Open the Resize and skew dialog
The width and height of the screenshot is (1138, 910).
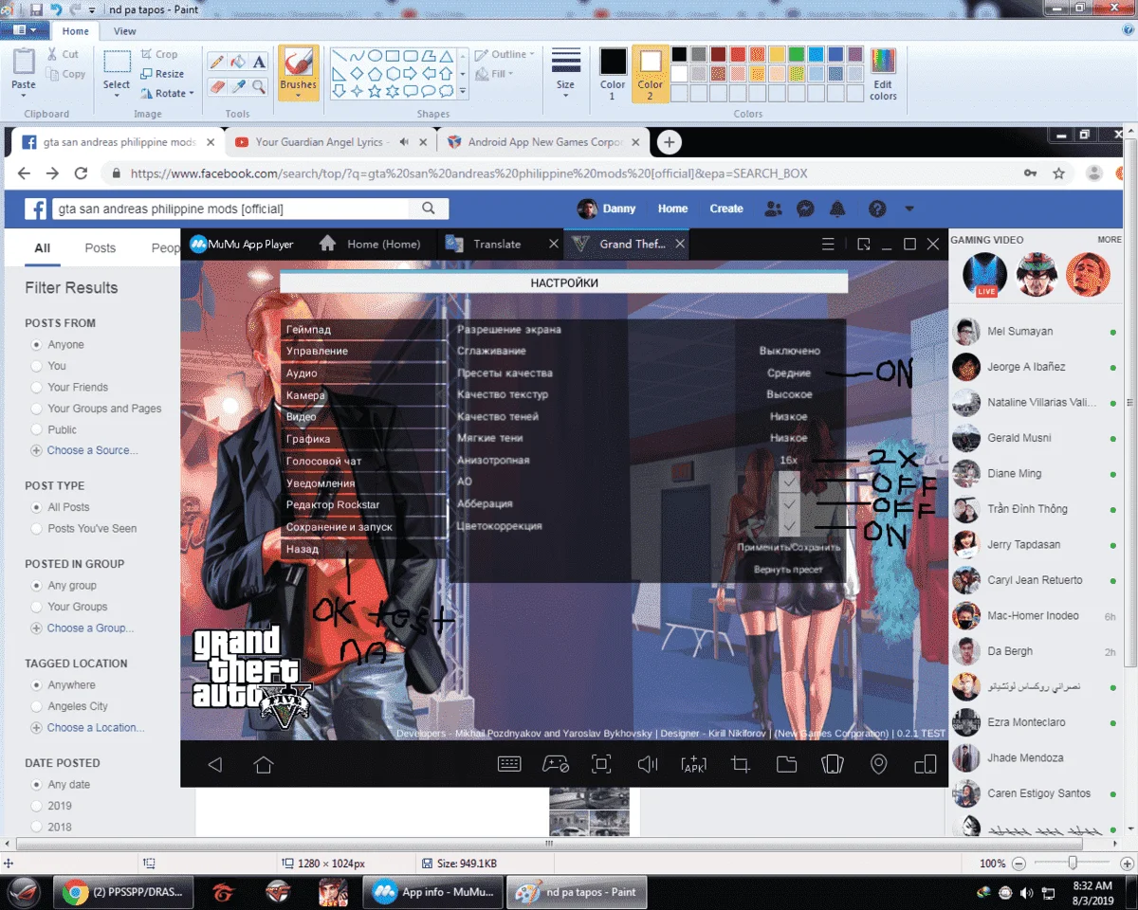pos(161,74)
